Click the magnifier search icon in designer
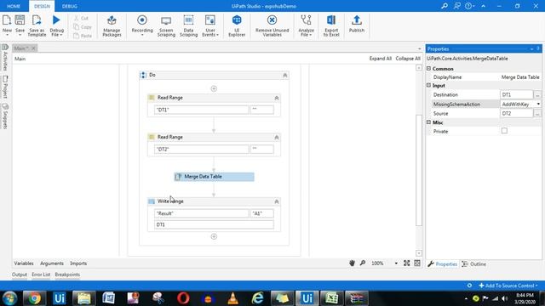Image resolution: width=545 pixels, height=306 pixels. (363, 263)
